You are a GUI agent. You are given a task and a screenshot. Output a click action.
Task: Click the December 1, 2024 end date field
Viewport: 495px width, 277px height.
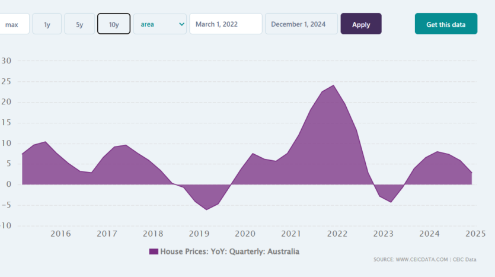coord(301,24)
